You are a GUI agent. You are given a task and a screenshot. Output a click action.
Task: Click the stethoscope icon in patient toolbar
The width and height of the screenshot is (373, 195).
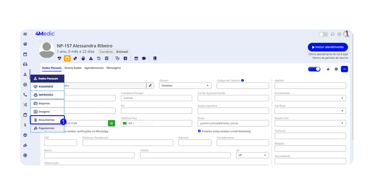point(117,58)
